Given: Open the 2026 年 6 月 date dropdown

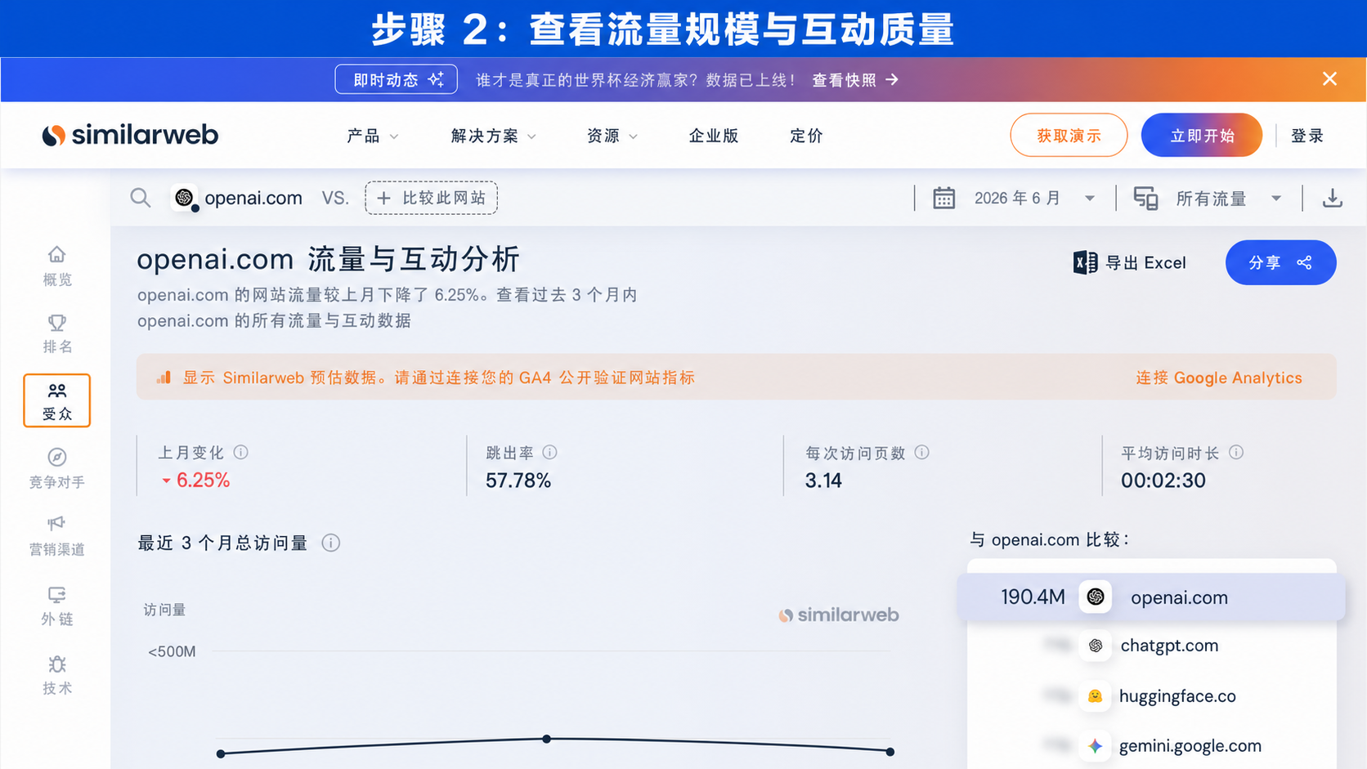Looking at the screenshot, I should click(1033, 198).
